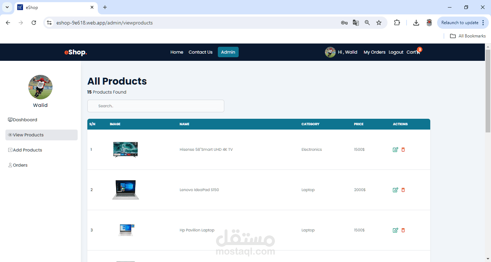Click the eShop. logo
Screen dimensions: 491x262
click(x=75, y=53)
